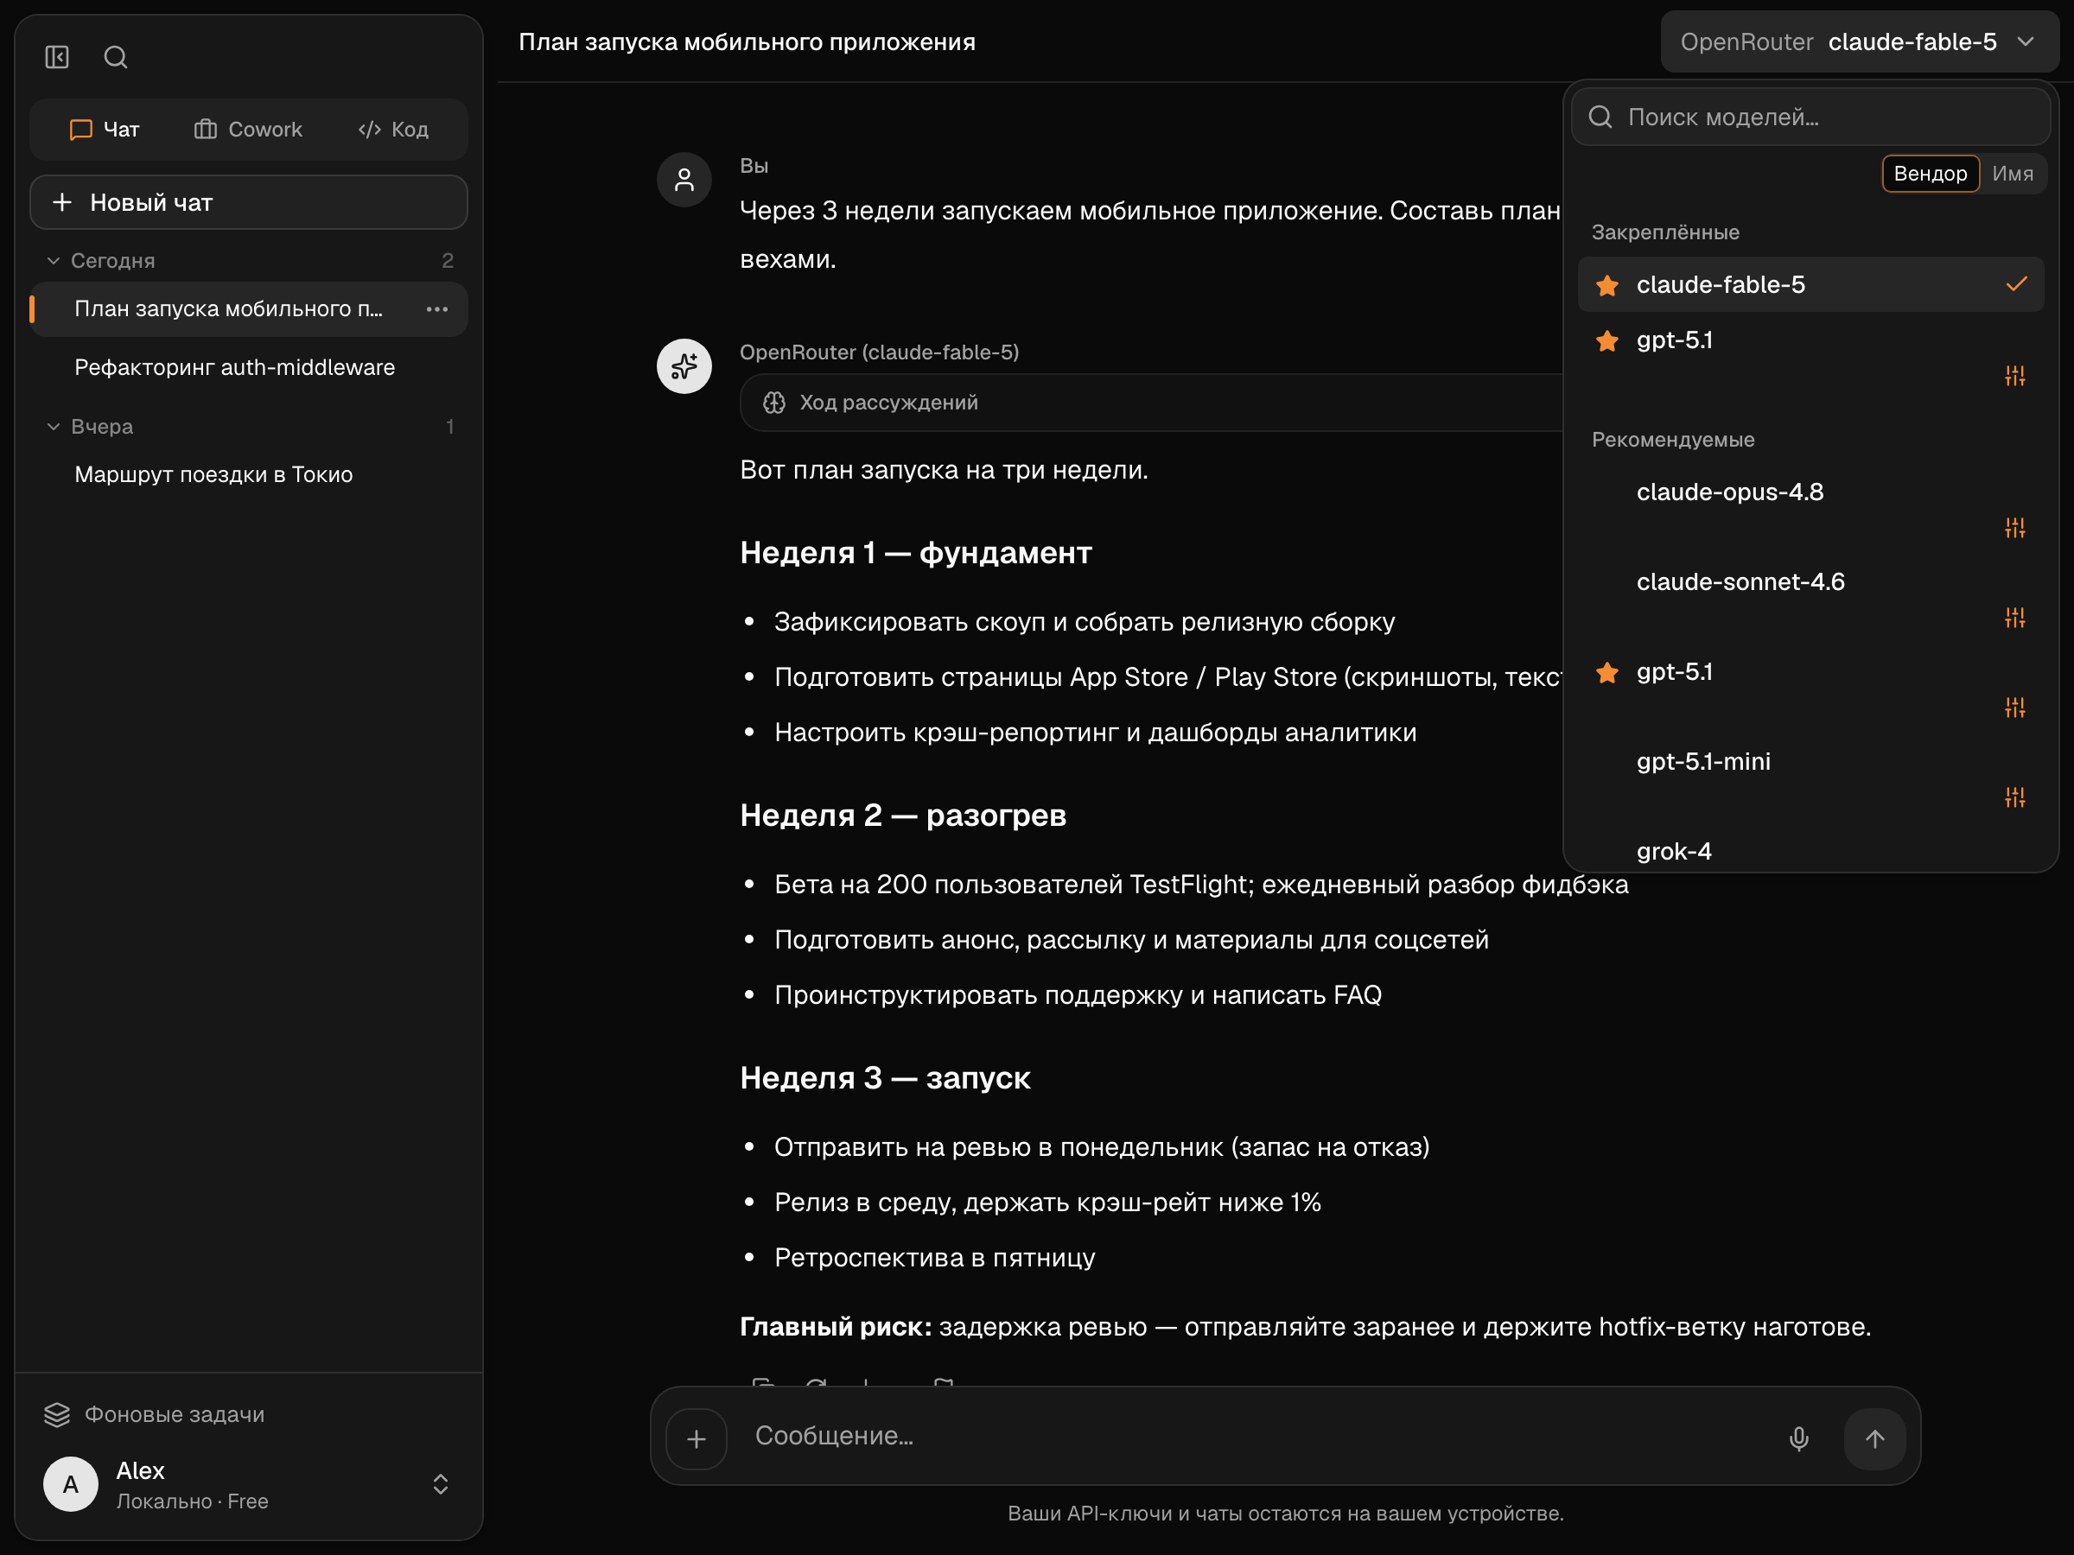Switch sorting to Имя
The height and width of the screenshot is (1555, 2074).
[2012, 174]
